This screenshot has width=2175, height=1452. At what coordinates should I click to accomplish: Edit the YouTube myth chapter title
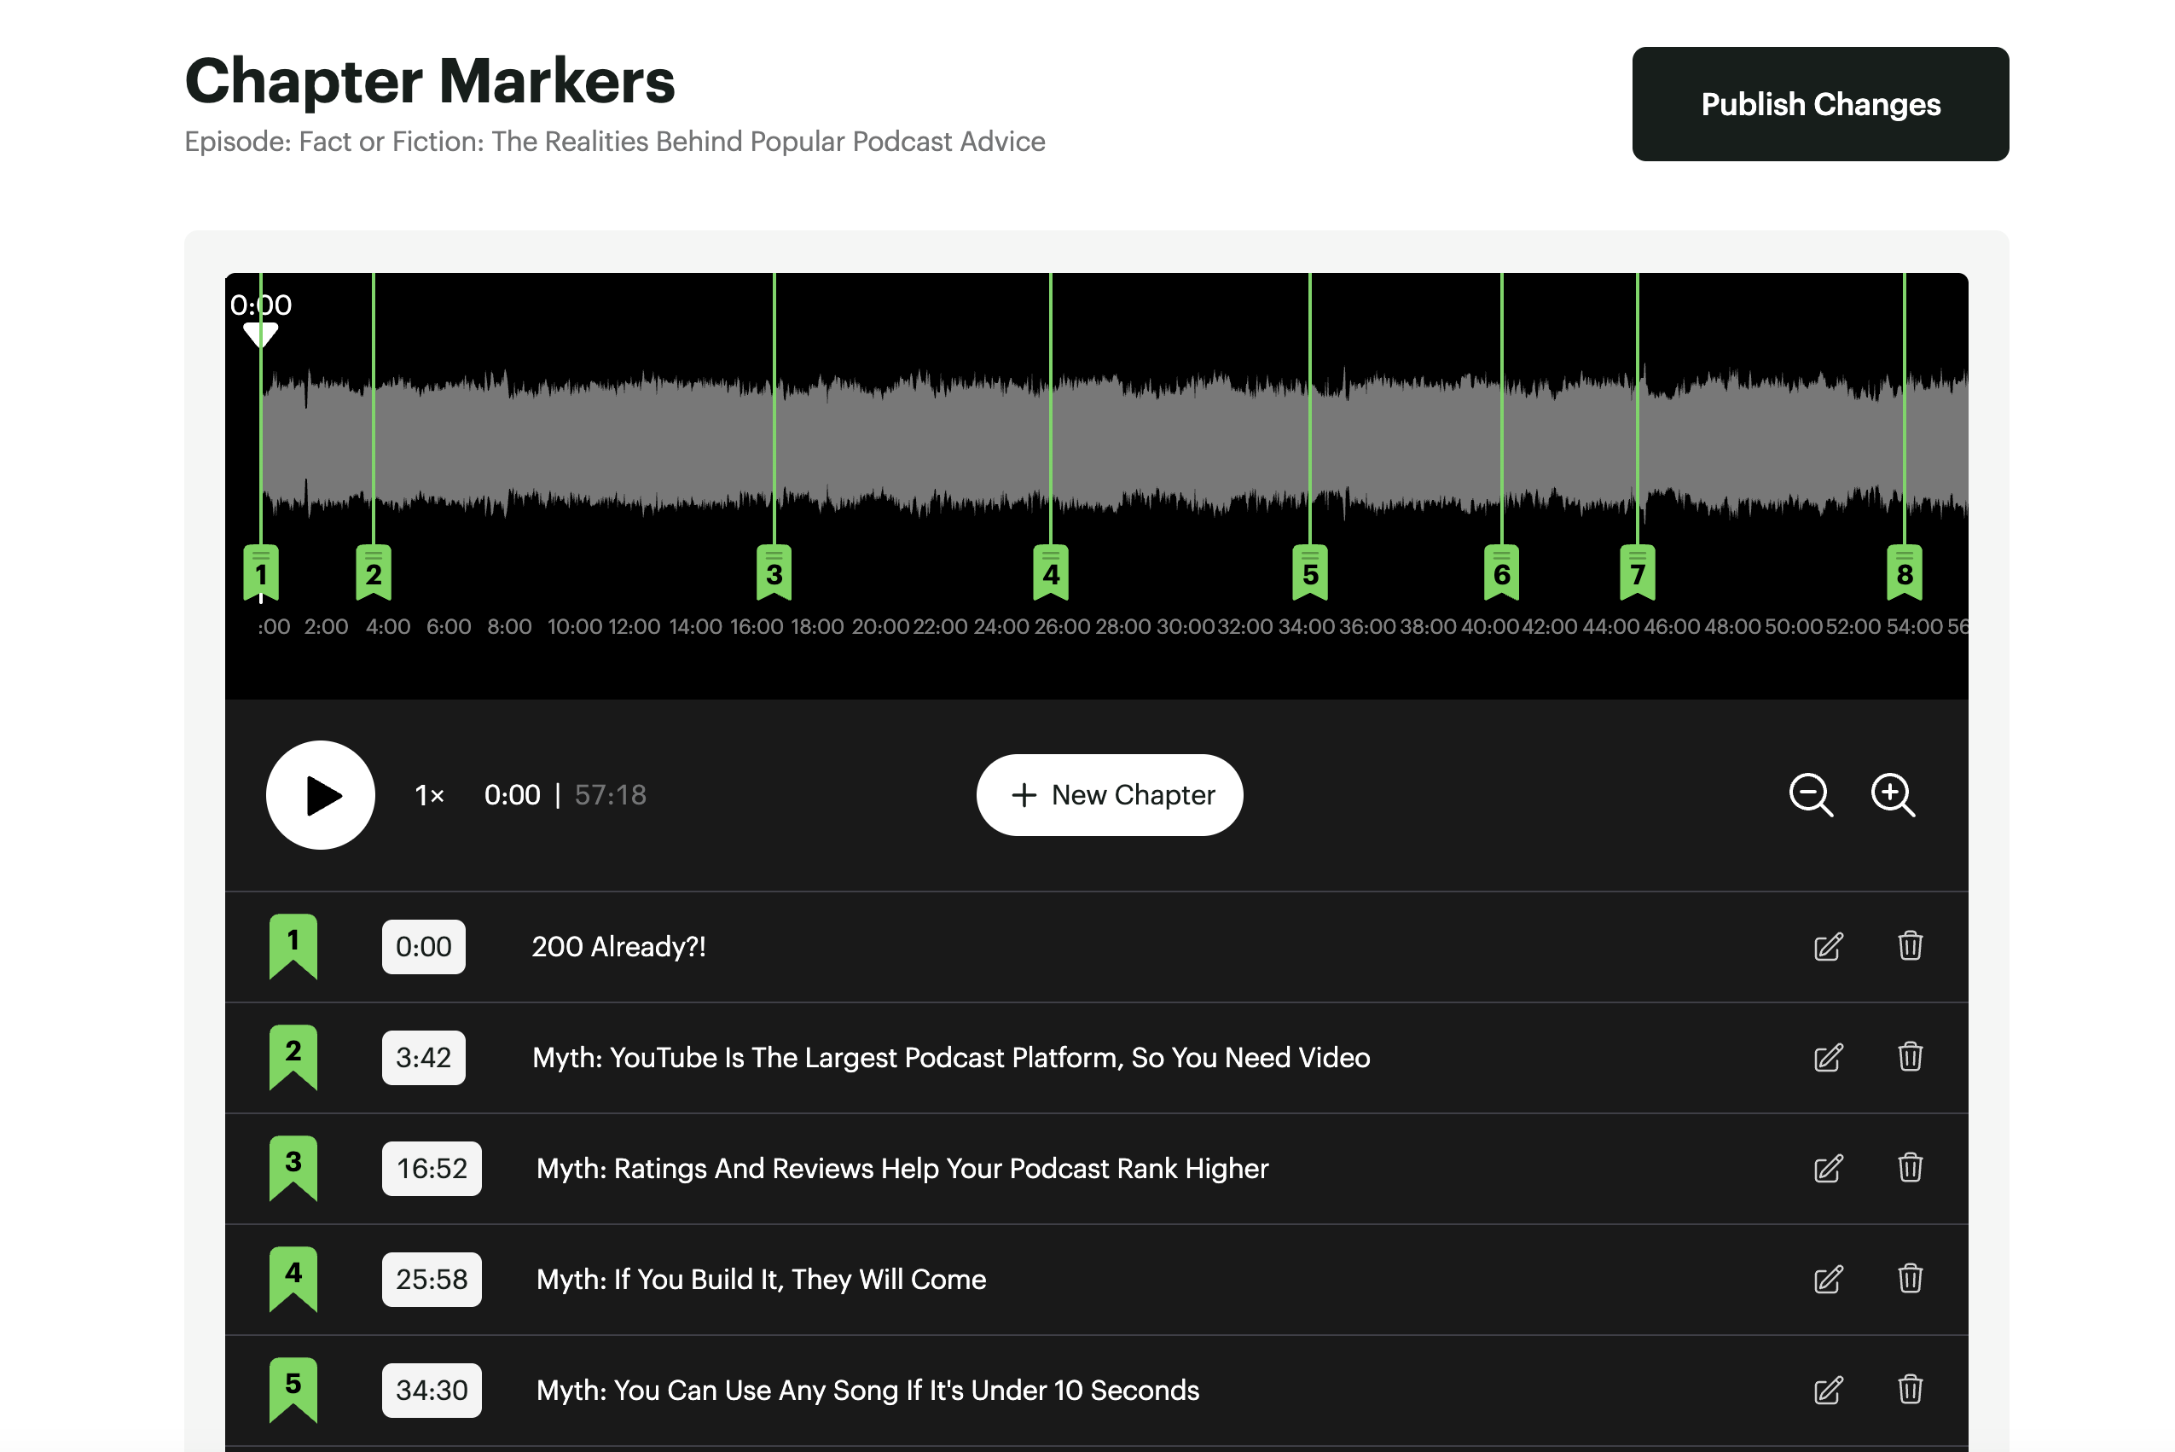pos(1828,1058)
